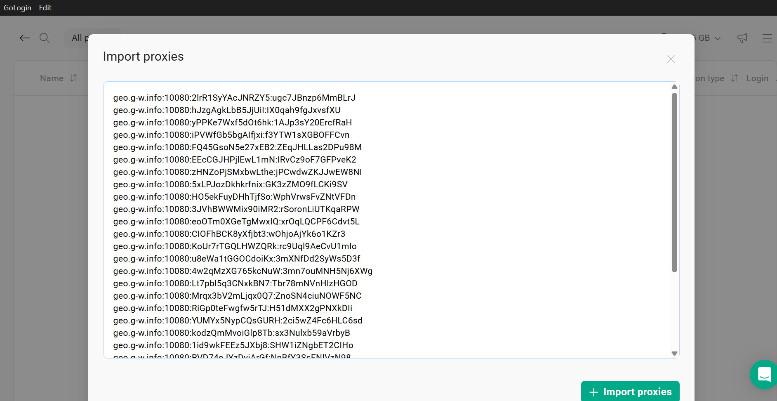The width and height of the screenshot is (777, 401).
Task: Close the Import proxies dialog
Action: tap(671, 59)
